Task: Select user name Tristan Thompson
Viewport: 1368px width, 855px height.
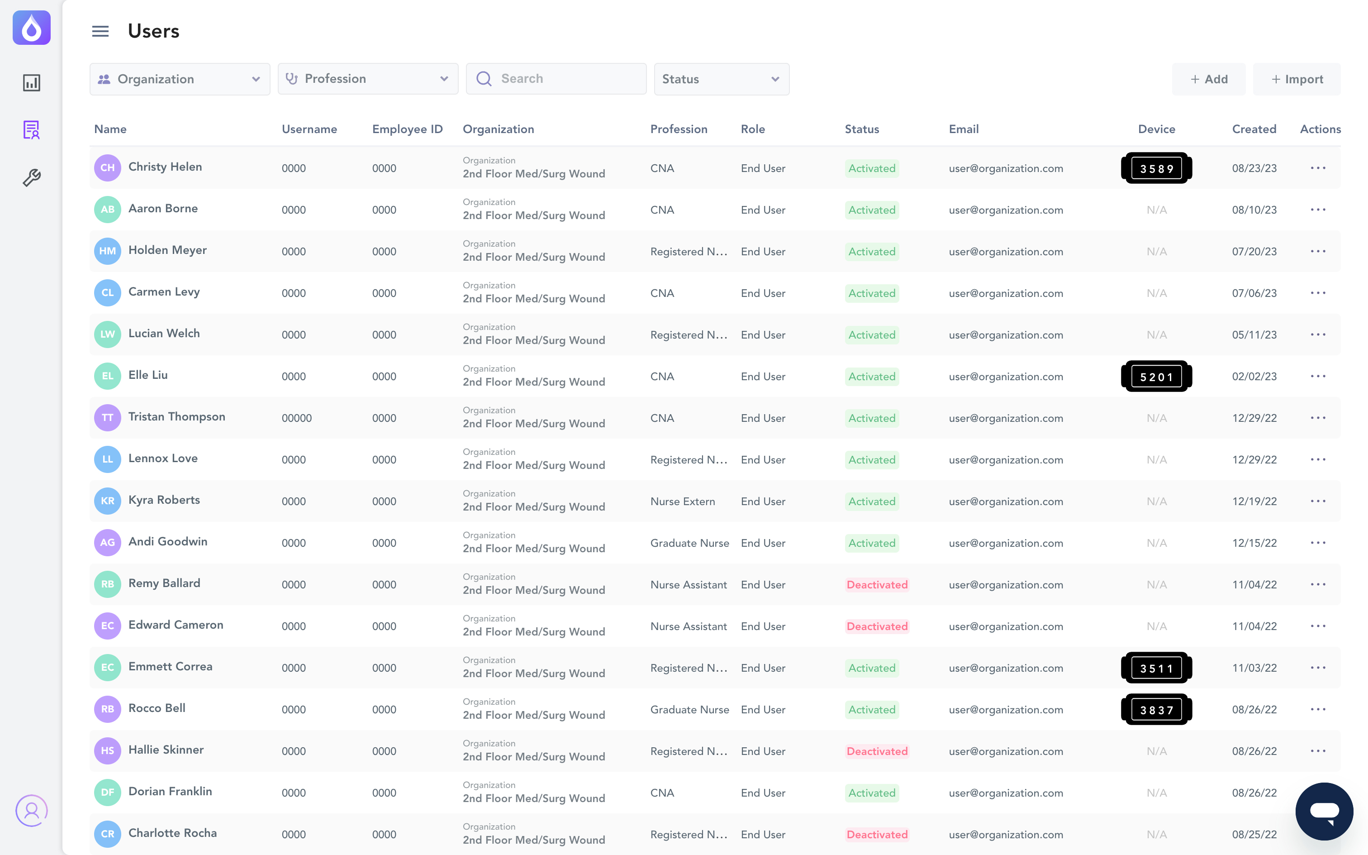Action: (176, 417)
